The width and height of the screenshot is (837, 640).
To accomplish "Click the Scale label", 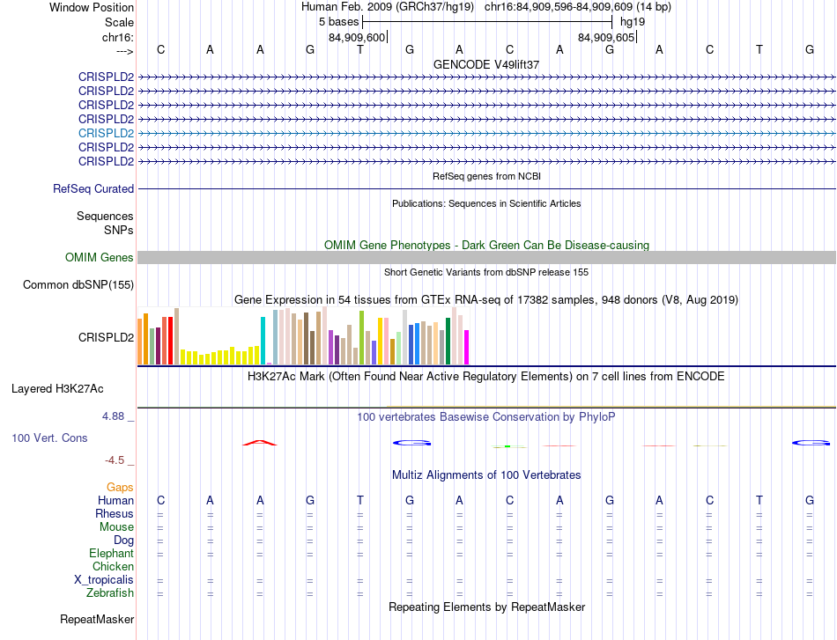I will pos(119,22).
